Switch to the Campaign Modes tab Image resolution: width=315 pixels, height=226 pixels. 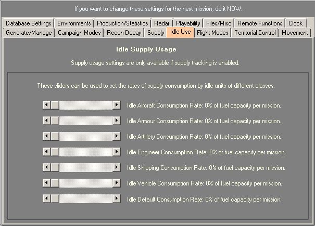(x=79, y=33)
